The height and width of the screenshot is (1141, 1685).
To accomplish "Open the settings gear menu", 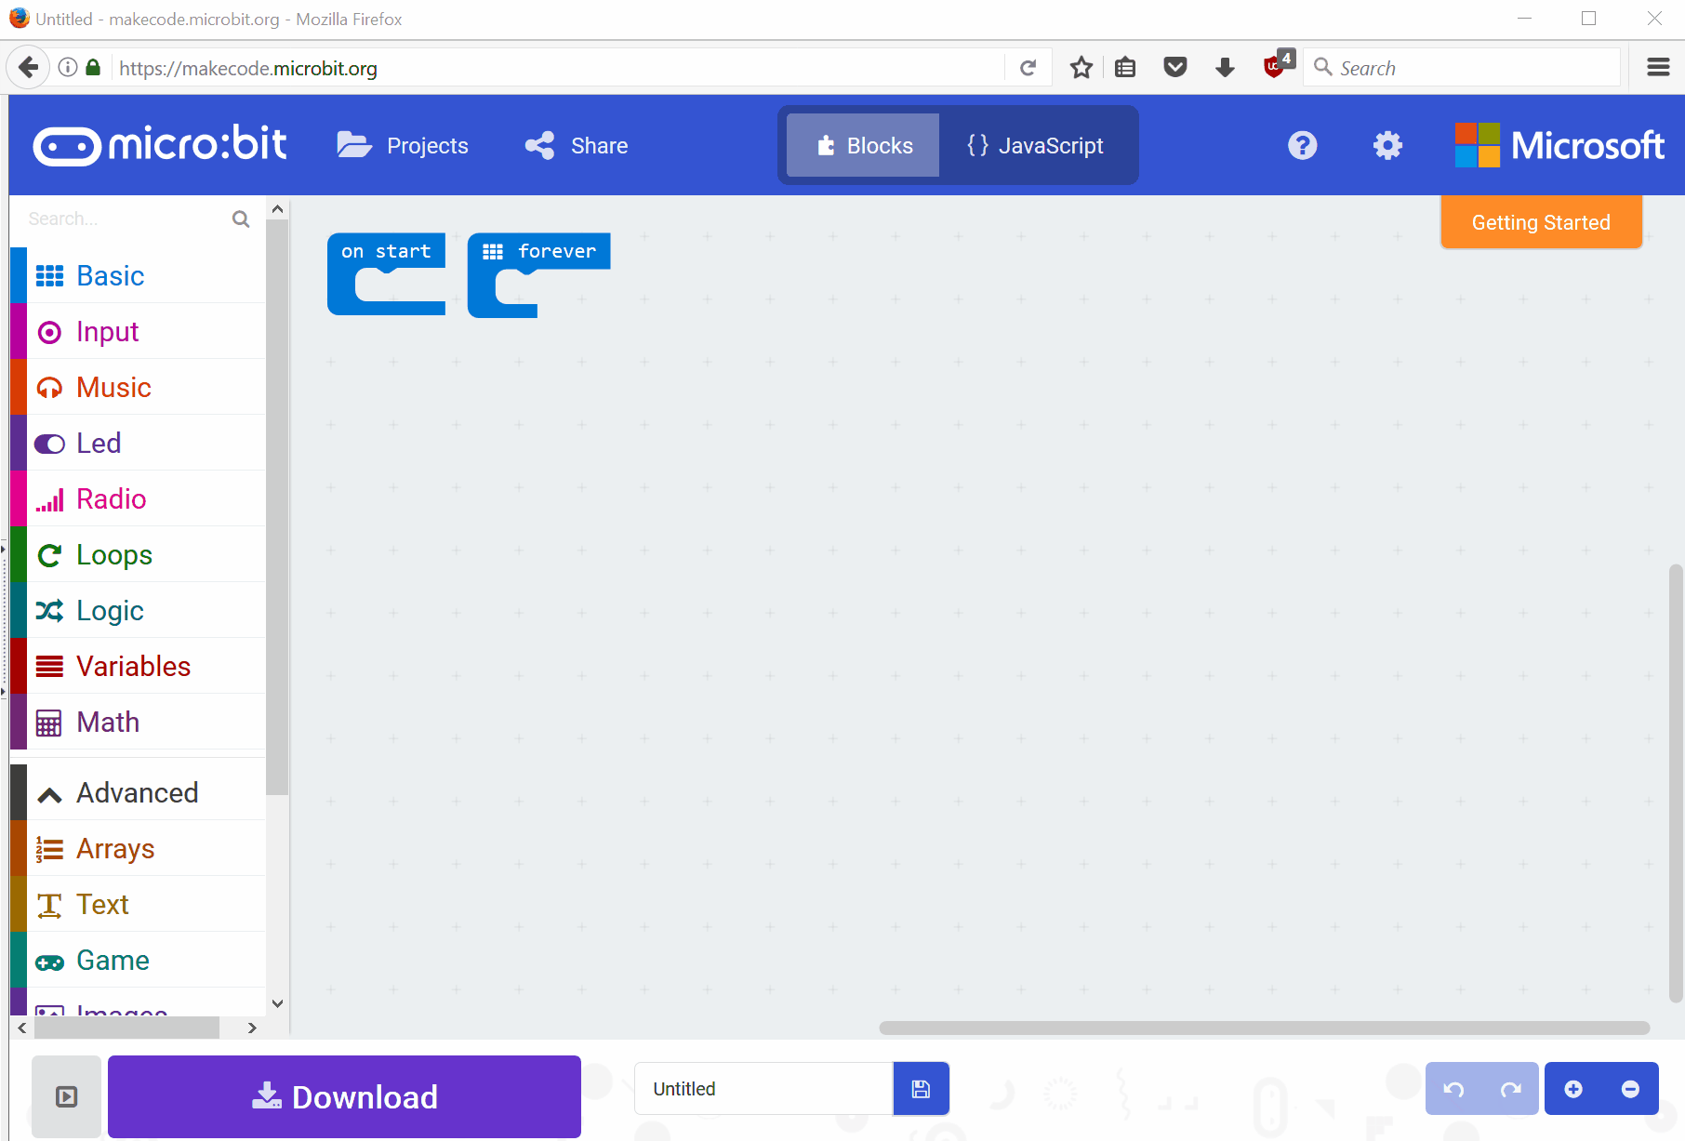I will click(x=1387, y=145).
